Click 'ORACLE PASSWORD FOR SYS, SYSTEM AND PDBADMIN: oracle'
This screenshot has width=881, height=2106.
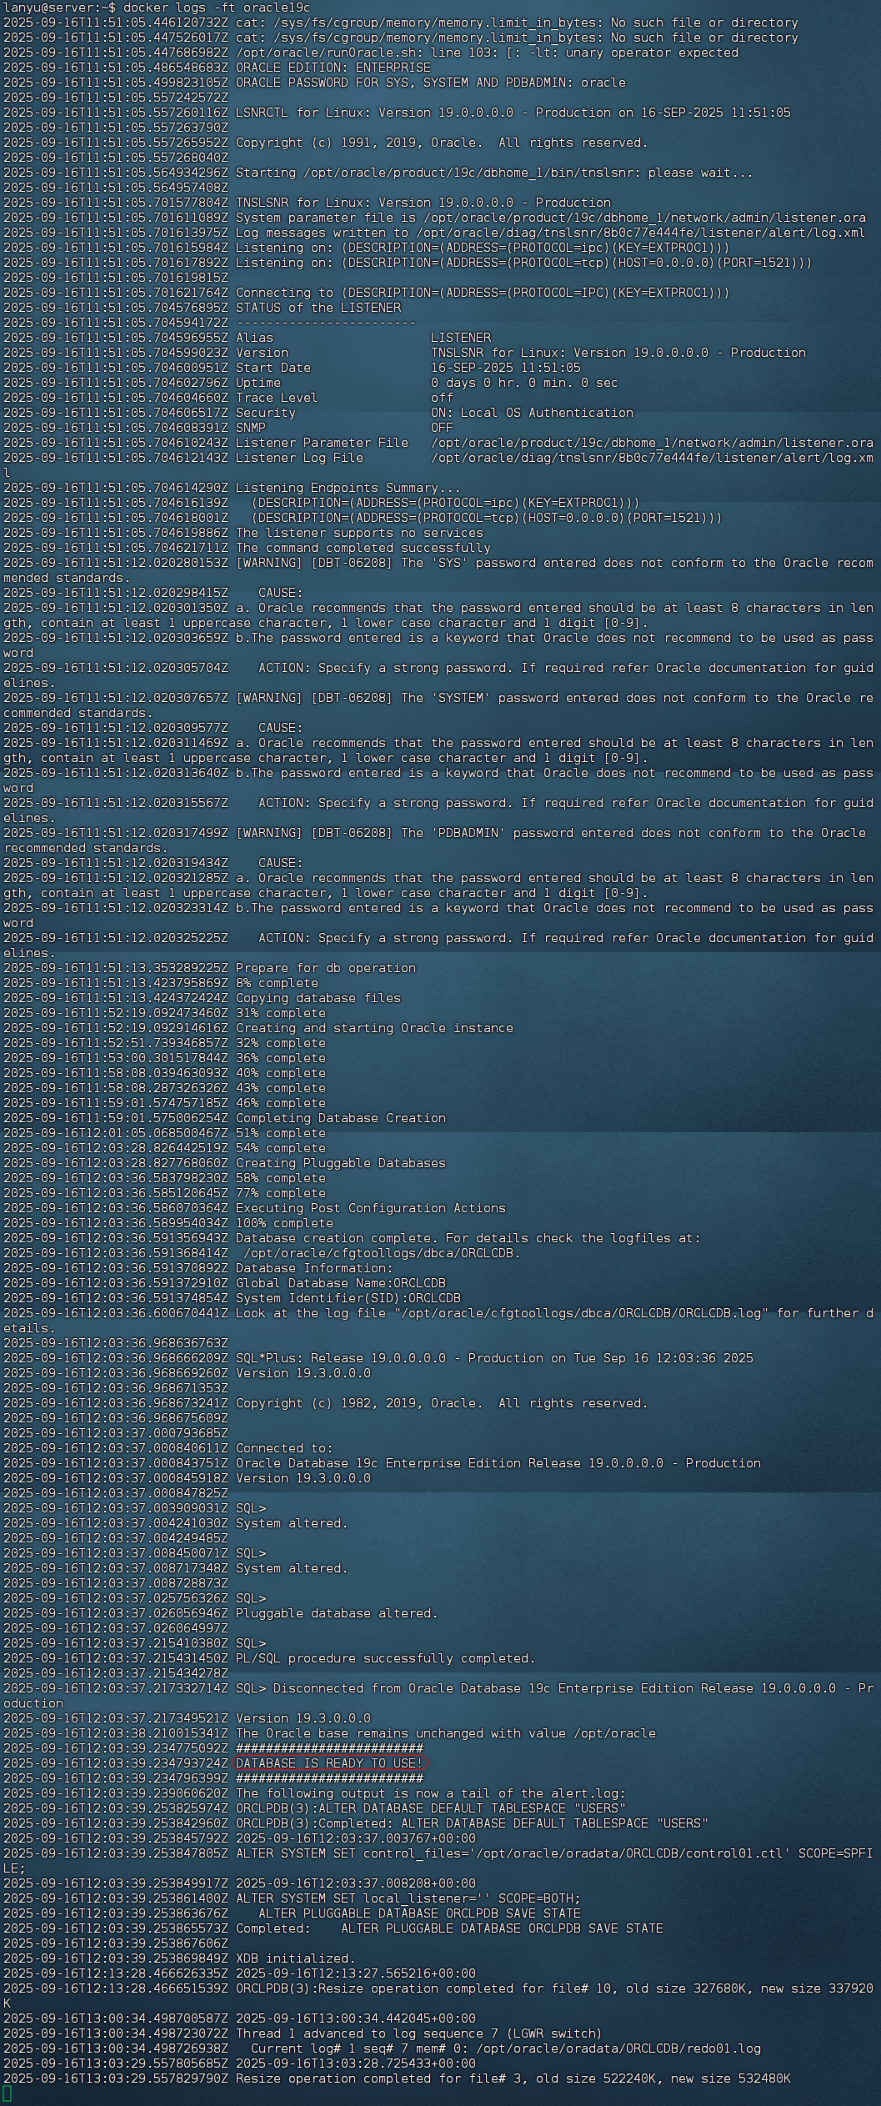pos(430,83)
